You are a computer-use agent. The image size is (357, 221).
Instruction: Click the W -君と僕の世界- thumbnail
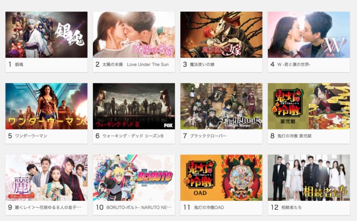coord(309,35)
